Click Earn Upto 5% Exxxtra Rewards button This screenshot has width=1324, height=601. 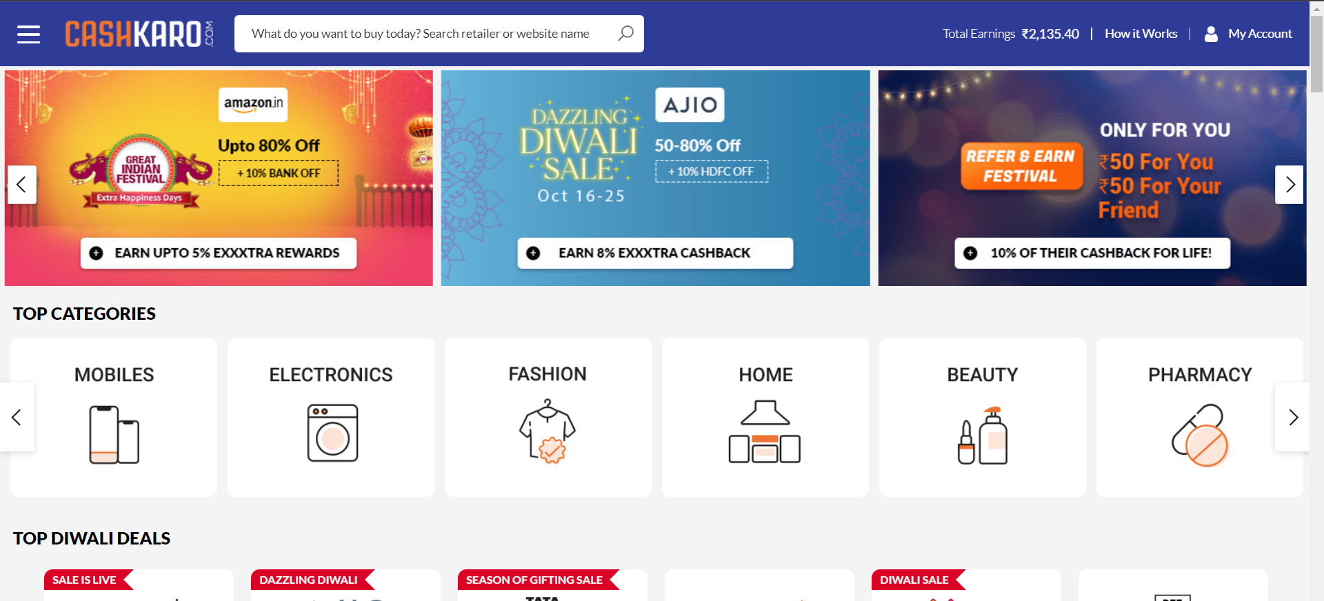(219, 253)
